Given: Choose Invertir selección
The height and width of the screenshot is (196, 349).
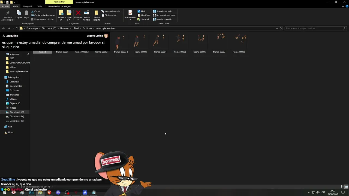Looking at the screenshot, I should coord(163,19).
